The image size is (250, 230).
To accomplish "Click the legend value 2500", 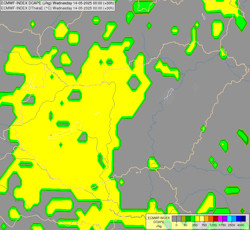I will [x=232, y=225].
